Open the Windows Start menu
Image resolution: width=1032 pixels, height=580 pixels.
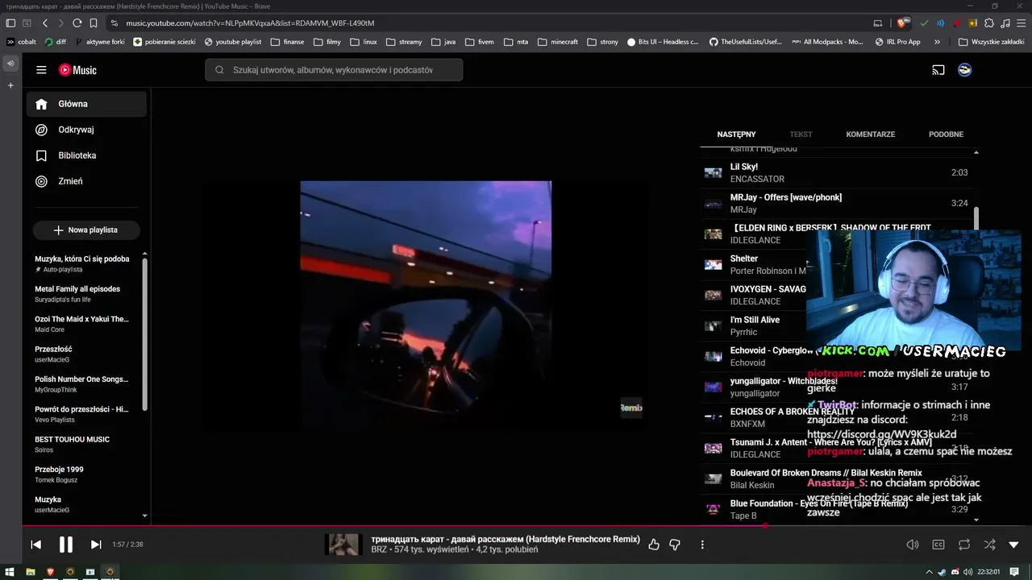coord(10,572)
